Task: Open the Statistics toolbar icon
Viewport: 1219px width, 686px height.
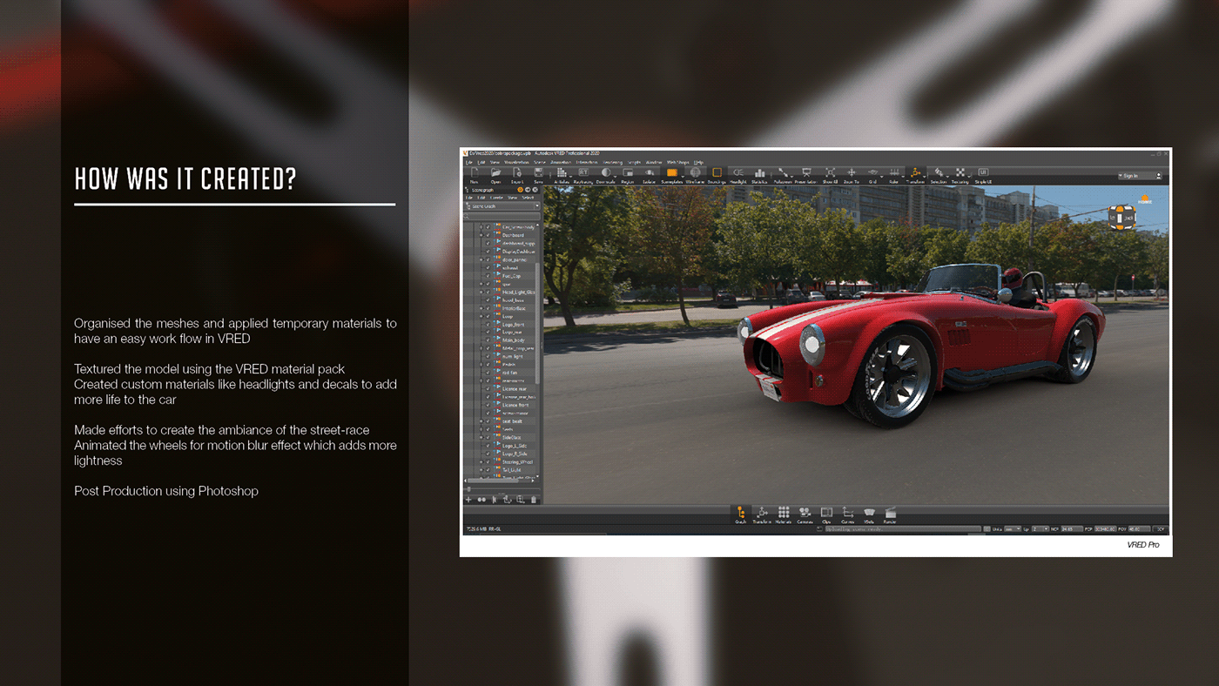Action: [x=760, y=175]
